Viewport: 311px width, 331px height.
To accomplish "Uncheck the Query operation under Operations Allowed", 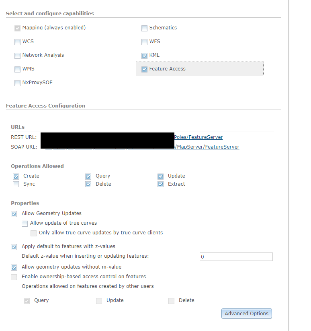I will (x=88, y=176).
